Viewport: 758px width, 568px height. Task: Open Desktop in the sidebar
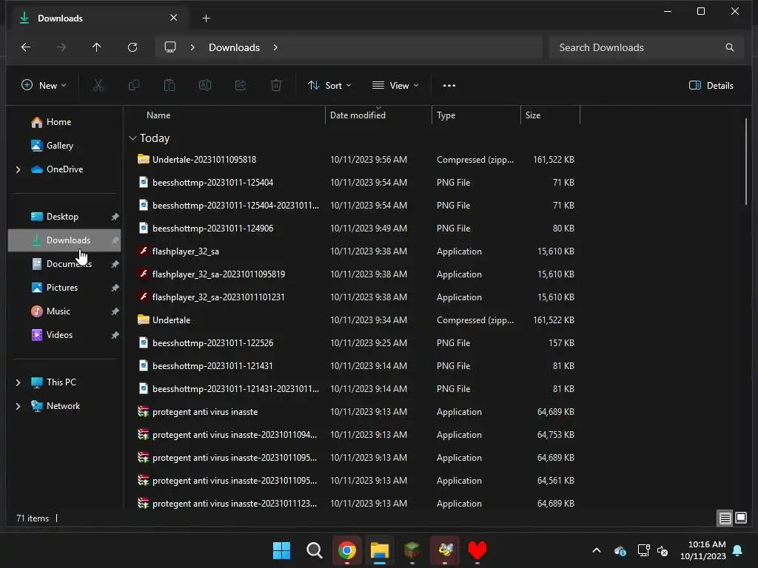pos(62,217)
